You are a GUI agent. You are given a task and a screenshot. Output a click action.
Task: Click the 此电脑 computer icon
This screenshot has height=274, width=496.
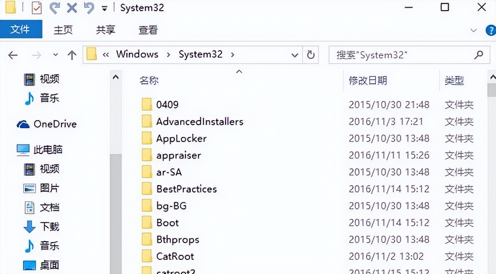(23, 150)
